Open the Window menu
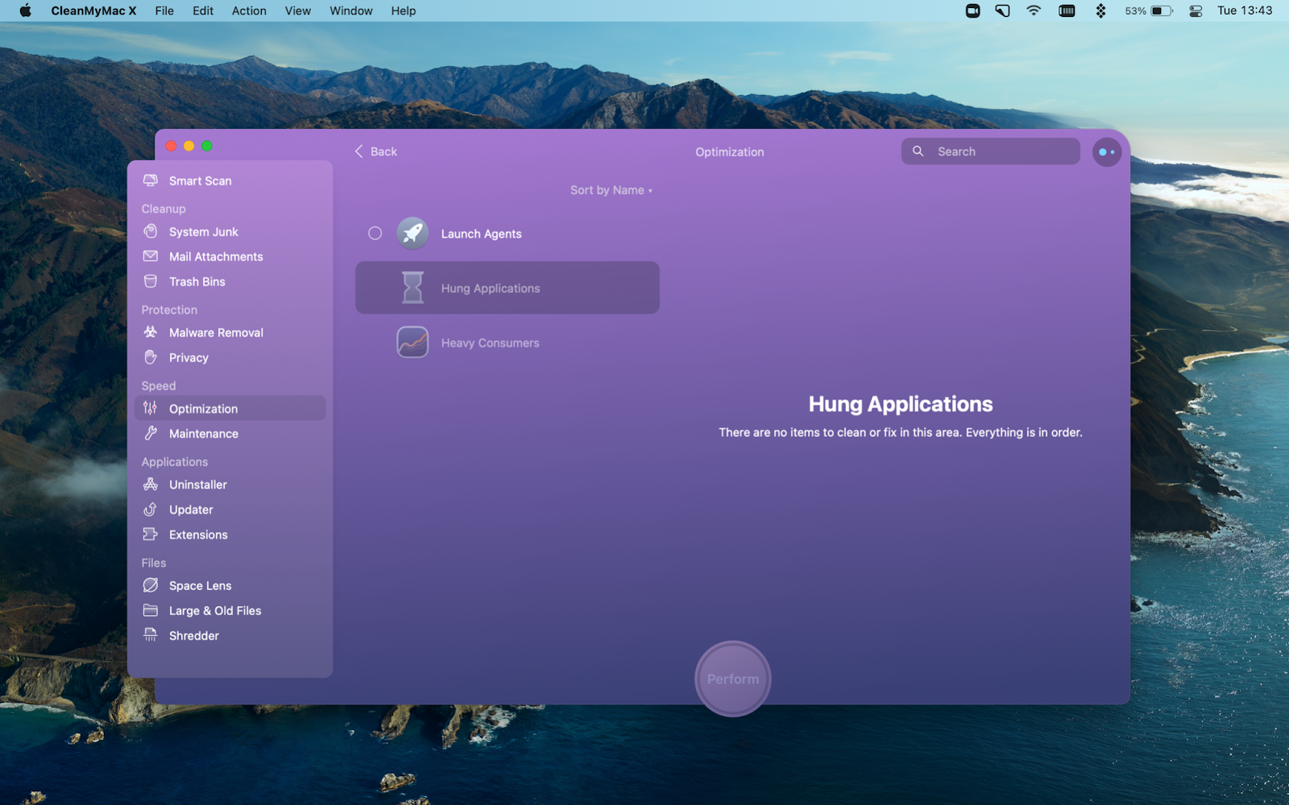This screenshot has width=1289, height=805. pos(351,10)
